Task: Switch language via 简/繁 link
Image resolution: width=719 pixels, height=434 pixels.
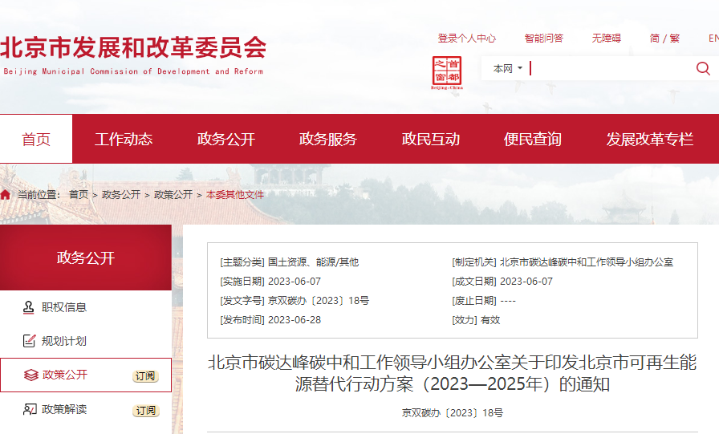Action: coord(664,39)
